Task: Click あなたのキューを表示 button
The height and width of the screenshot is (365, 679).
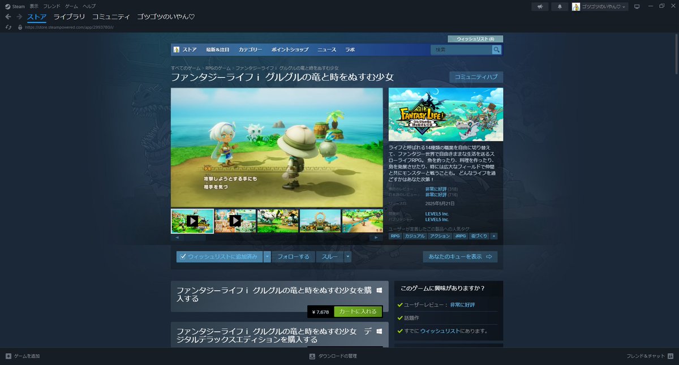Action: 460,256
